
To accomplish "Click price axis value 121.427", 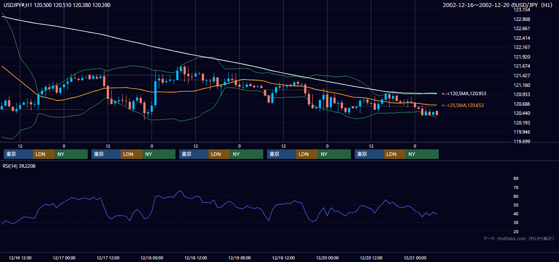I will (x=522, y=76).
